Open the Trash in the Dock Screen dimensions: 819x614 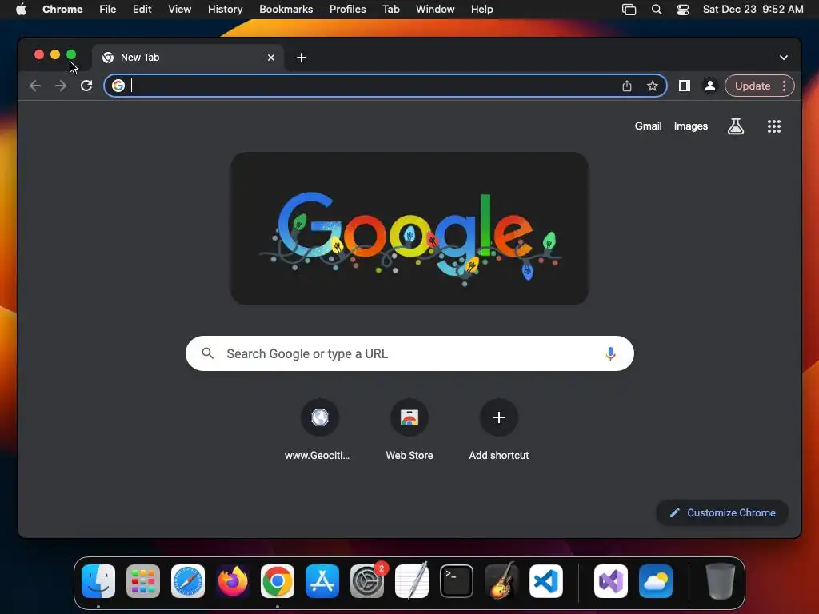point(721,581)
